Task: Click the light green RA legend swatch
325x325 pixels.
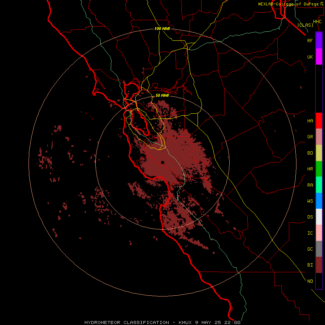Action: (x=319, y=185)
